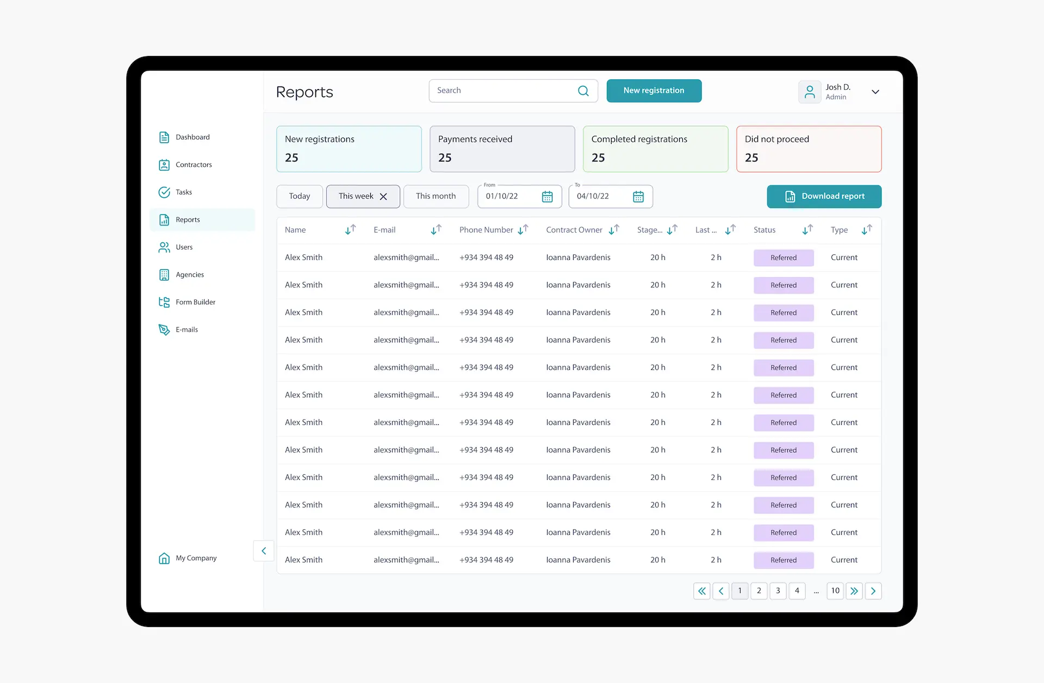Switch to the This month filter
Viewport: 1044px width, 683px height.
click(x=436, y=196)
